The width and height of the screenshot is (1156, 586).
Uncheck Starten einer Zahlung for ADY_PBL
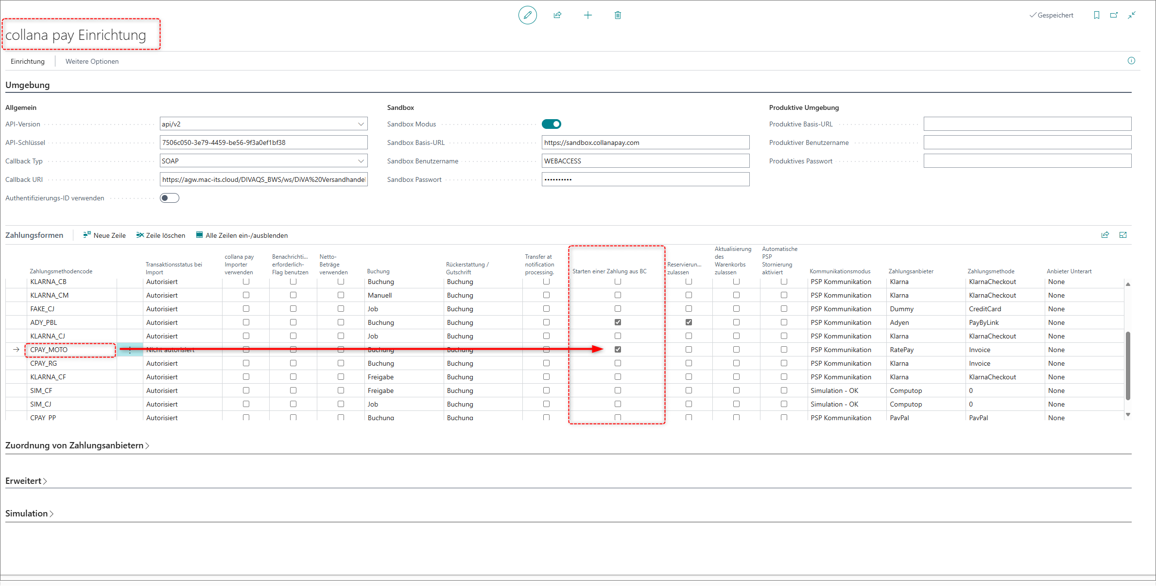click(618, 322)
